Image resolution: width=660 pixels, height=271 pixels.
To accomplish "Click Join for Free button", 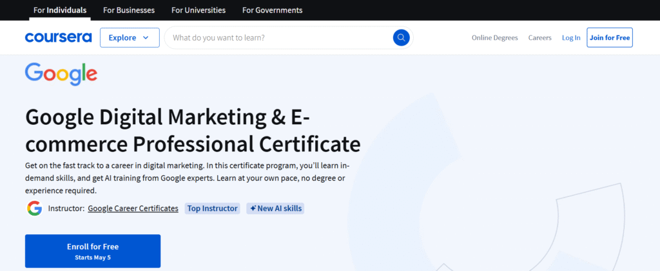I will [x=610, y=38].
